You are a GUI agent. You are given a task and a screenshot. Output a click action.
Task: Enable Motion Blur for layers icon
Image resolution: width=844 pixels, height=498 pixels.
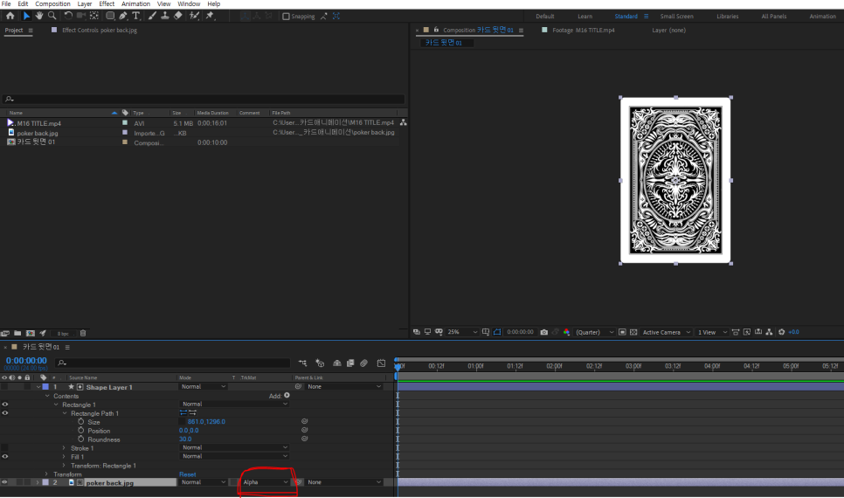[363, 363]
